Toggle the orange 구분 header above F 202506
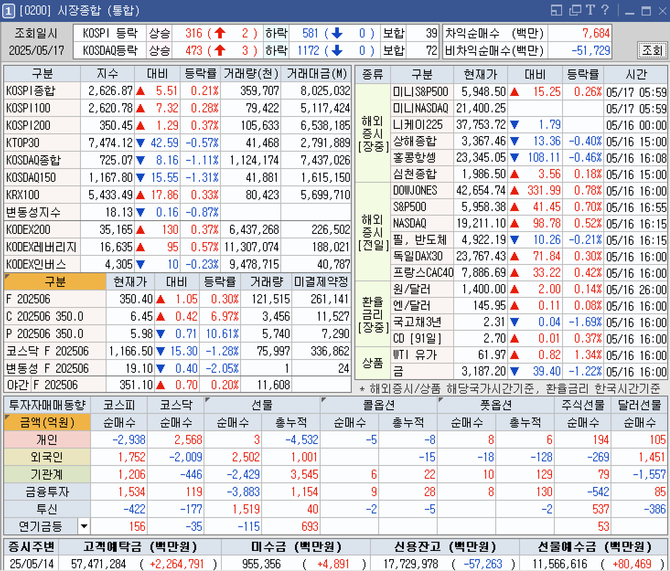 (55, 282)
